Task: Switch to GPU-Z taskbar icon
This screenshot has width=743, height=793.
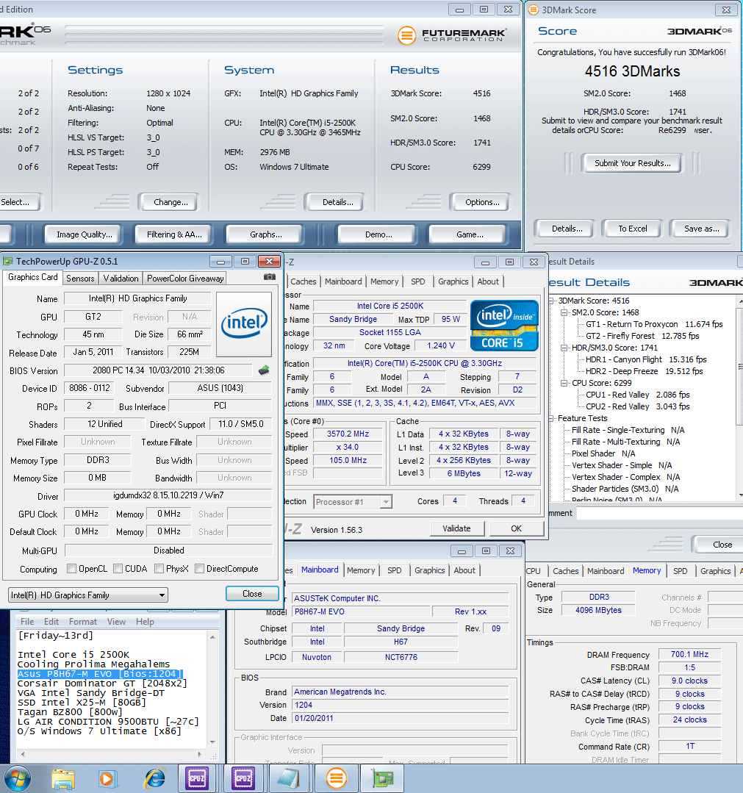Action: [384, 778]
